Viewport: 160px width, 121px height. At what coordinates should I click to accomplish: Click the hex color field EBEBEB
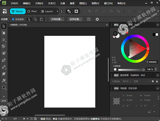[153, 62]
